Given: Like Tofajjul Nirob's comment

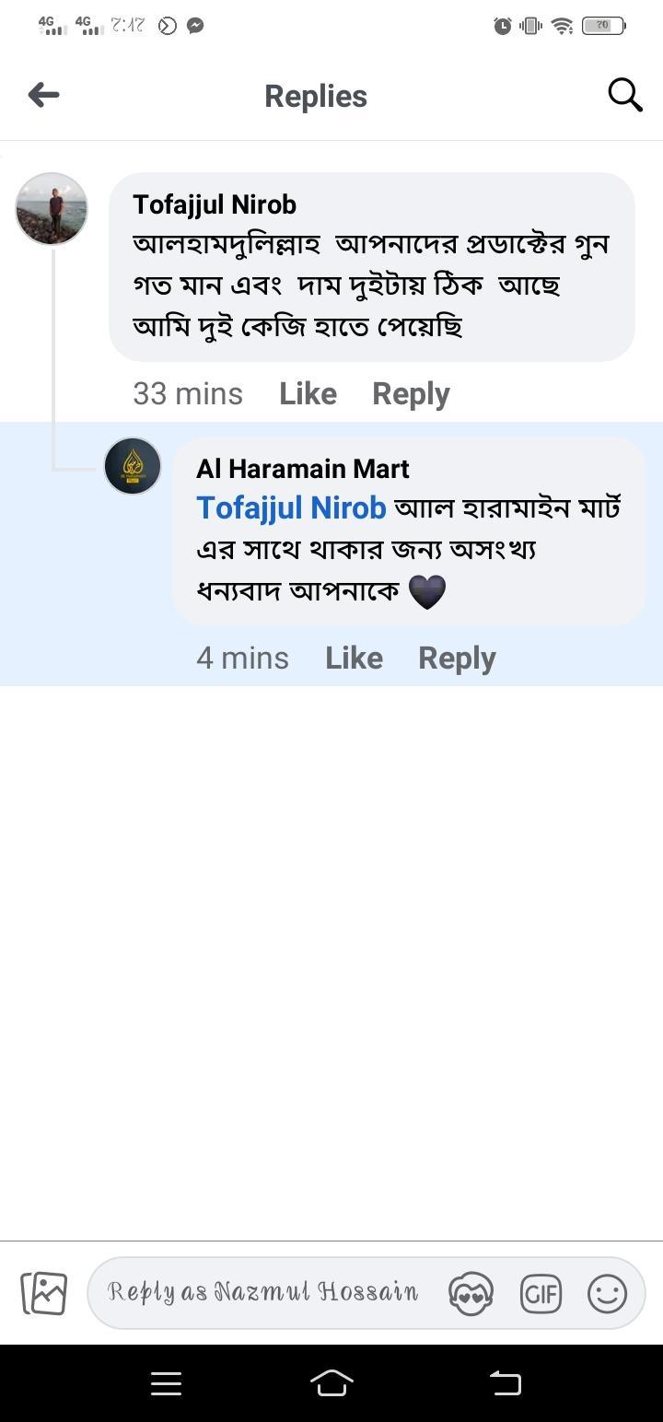Looking at the screenshot, I should 308,394.
